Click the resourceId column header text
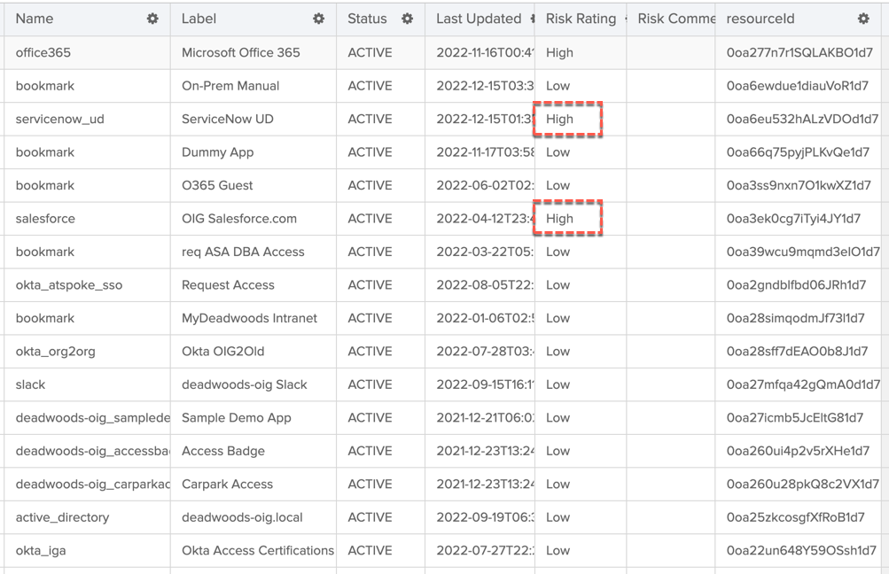 [760, 19]
